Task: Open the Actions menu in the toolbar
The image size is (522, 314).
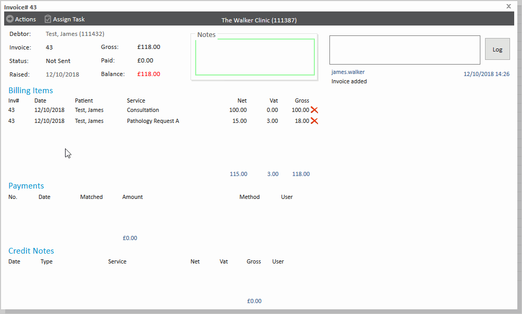Action: pyautogui.click(x=21, y=19)
